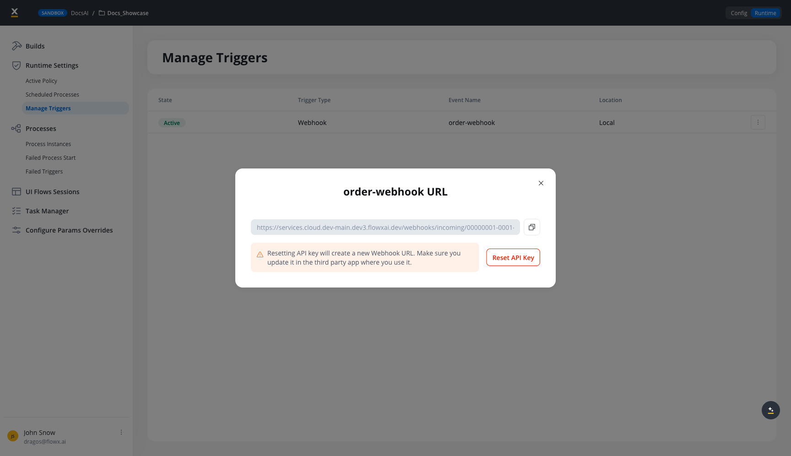791x456 pixels.
Task: Open the options menu for the order-webhook row
Action: pos(758,122)
